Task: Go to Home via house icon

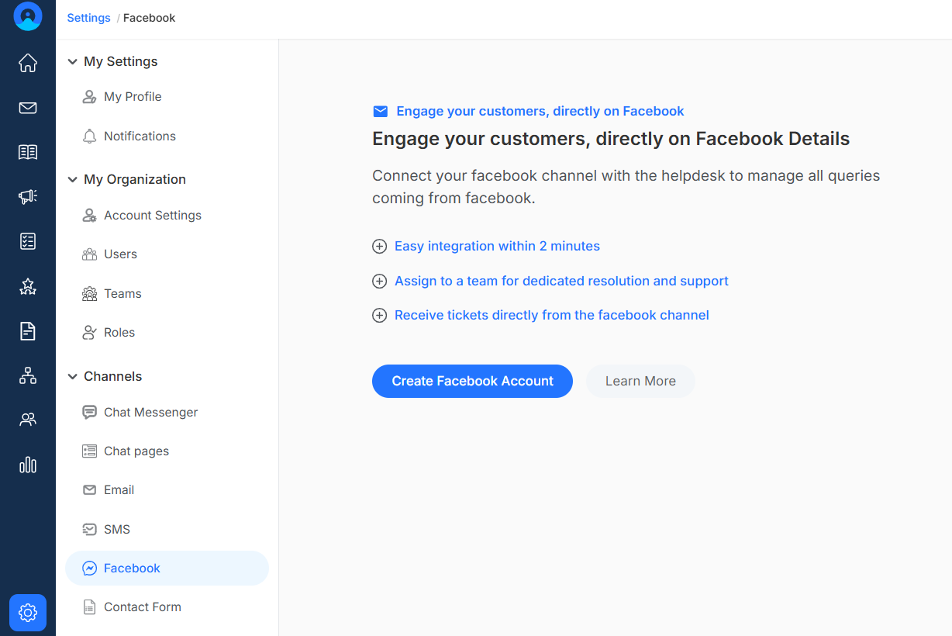Action: pyautogui.click(x=28, y=63)
